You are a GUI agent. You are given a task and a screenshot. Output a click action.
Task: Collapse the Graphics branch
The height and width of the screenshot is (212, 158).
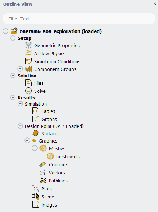[x=27, y=140]
